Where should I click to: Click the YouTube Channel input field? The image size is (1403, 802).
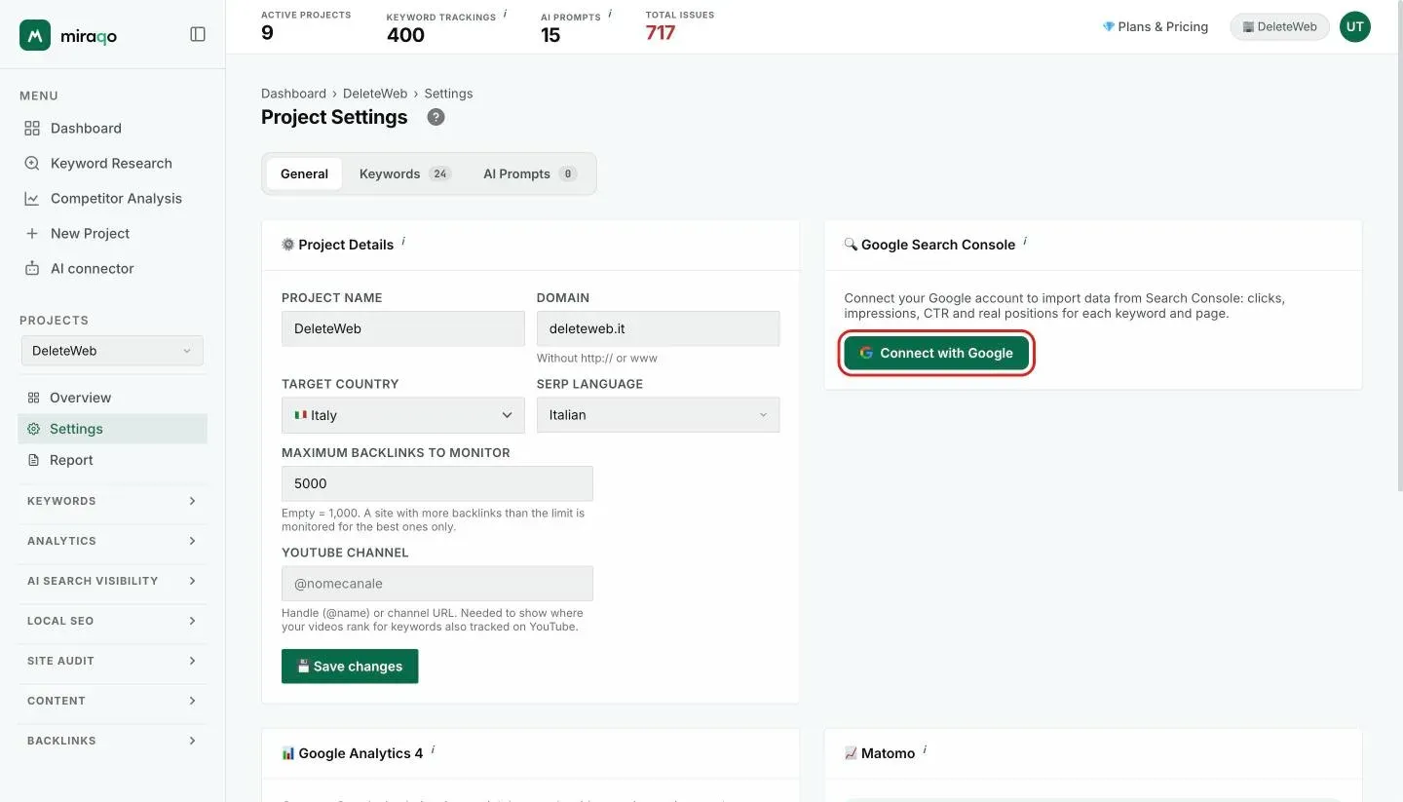[437, 584]
